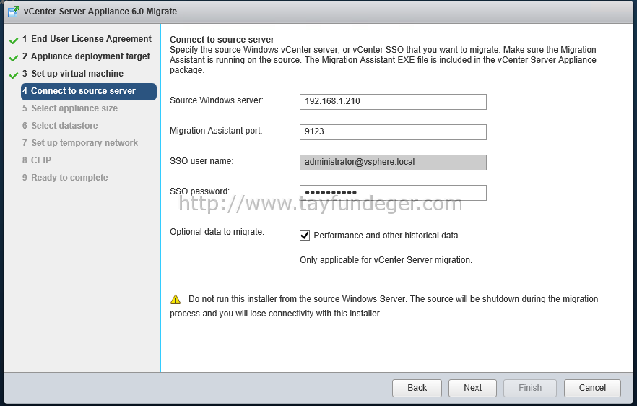Click the disabled Finish button
Image resolution: width=637 pixels, height=406 pixels.
tap(530, 388)
